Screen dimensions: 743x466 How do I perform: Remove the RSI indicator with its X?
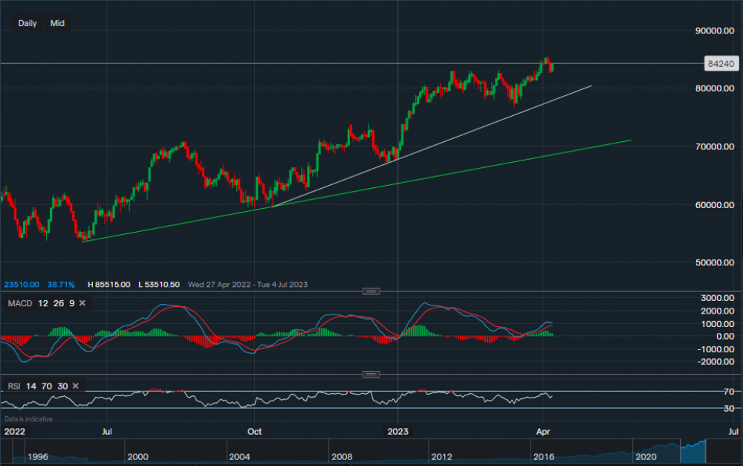[x=77, y=385]
